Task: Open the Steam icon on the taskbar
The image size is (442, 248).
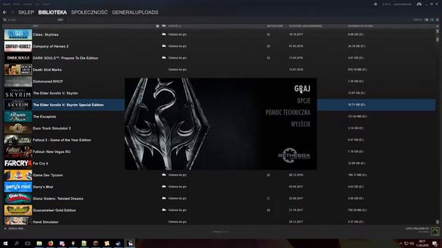Action: [x=118, y=243]
